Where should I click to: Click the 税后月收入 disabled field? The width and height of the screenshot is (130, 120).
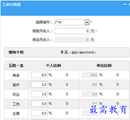pyautogui.click(x=72, y=40)
